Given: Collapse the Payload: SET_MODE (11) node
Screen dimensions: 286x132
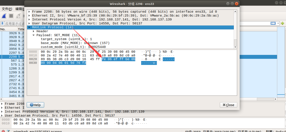Looking at the screenshot, I should (34, 35).
